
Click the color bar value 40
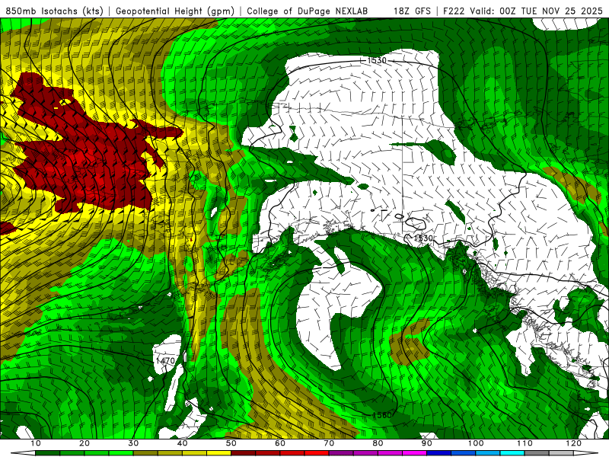coord(182,443)
